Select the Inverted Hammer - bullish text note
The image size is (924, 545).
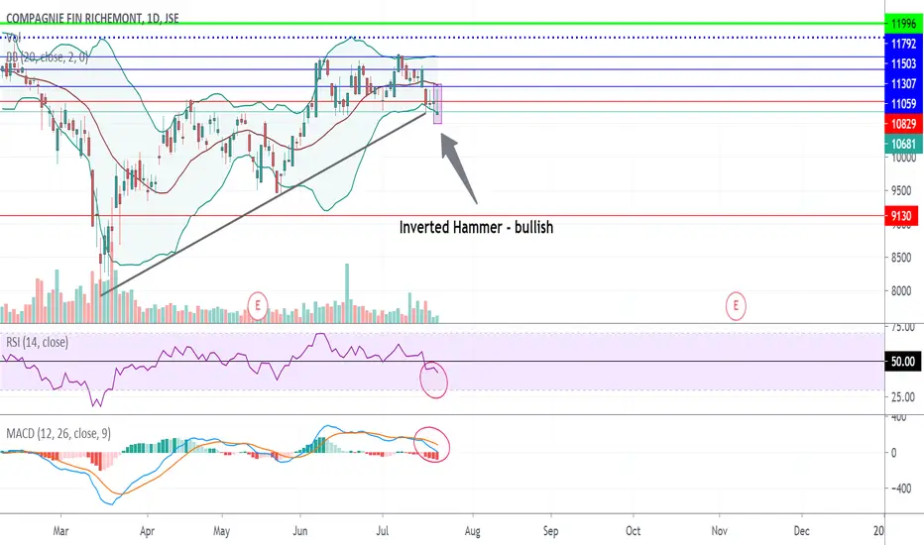[476, 228]
